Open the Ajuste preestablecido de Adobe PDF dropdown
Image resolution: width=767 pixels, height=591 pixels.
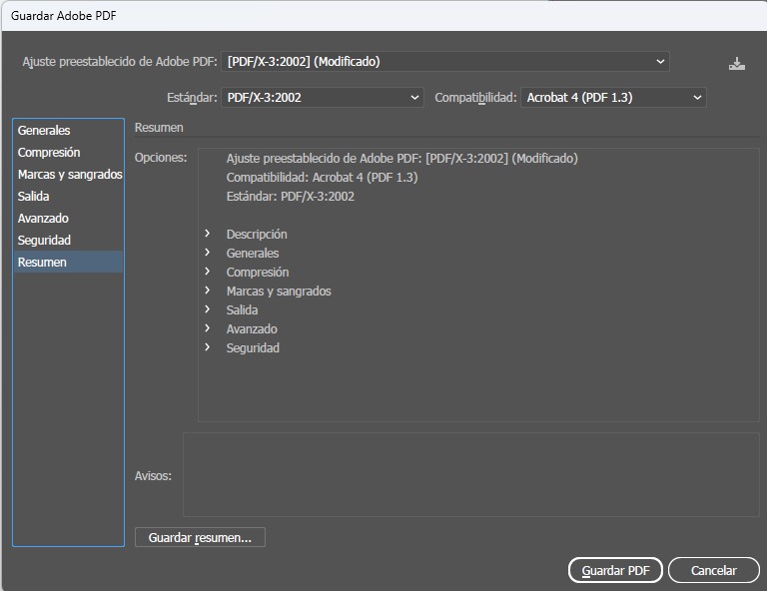click(444, 62)
